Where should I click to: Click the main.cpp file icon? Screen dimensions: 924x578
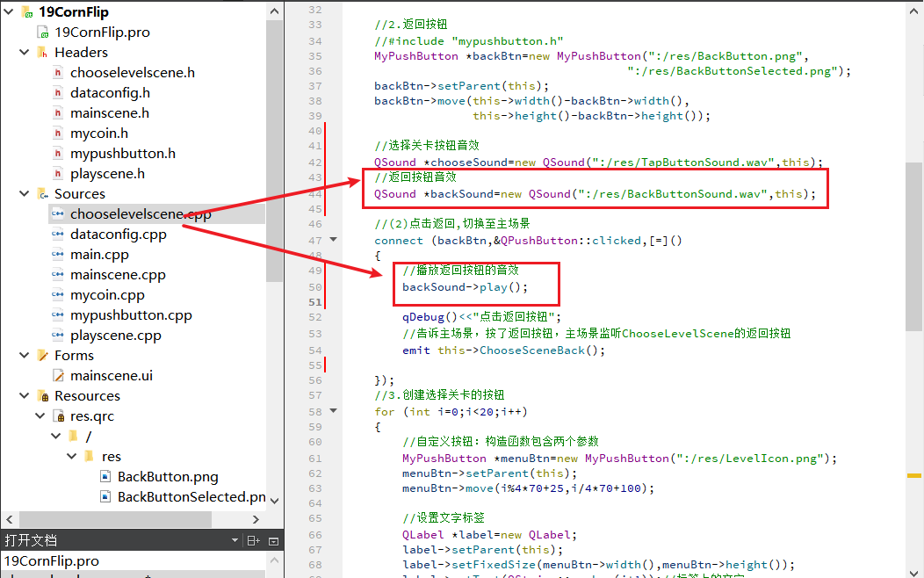click(x=58, y=254)
